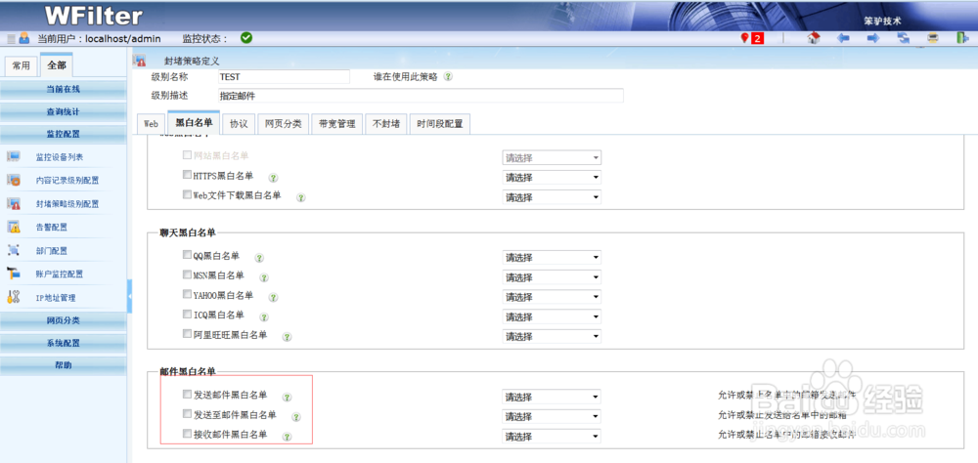Click the 级别名称 field containing TEST
The height and width of the screenshot is (463, 978).
[x=284, y=77]
